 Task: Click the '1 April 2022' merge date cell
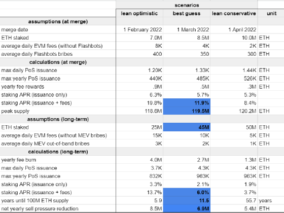pos(234,29)
